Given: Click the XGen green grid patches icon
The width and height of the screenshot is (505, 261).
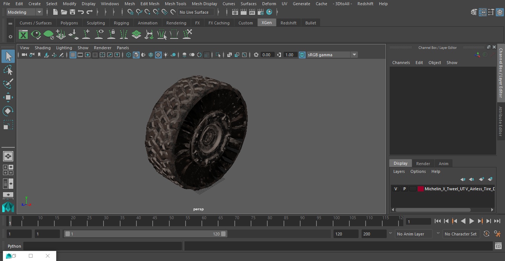Looking at the screenshot, I should [x=136, y=35].
